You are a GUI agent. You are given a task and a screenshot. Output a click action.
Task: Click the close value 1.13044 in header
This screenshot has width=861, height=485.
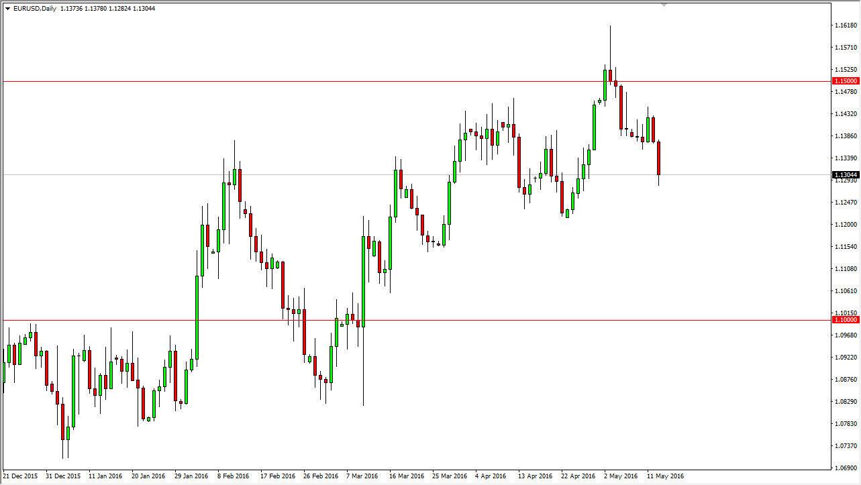point(140,9)
